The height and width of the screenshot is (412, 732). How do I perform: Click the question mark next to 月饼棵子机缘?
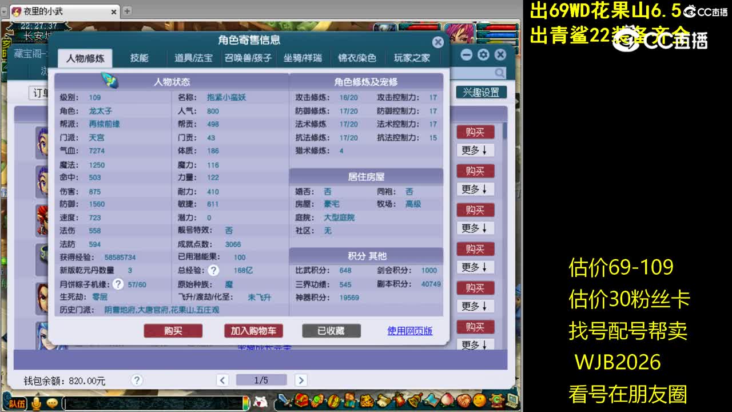[x=118, y=283]
